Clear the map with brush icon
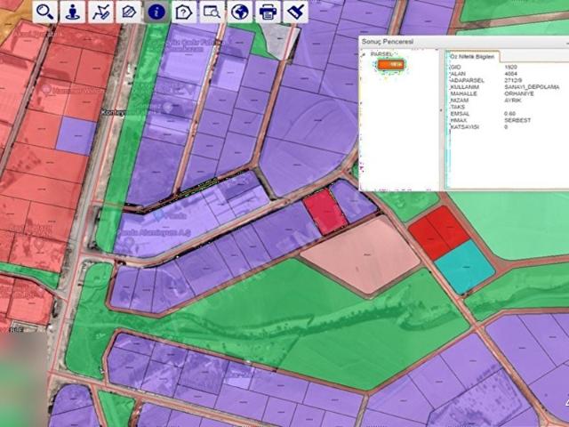This screenshot has width=569, height=427. tap(294, 12)
